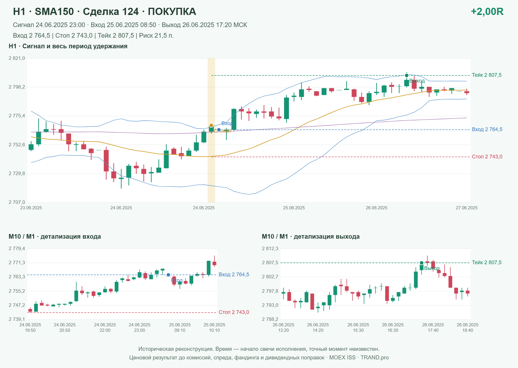Click the 2 775,4 y-axis label
Screen dimensions: 518x368
[17, 116]
